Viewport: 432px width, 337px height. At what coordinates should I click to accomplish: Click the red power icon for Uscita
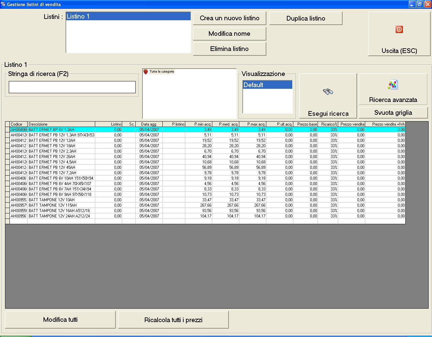click(399, 29)
